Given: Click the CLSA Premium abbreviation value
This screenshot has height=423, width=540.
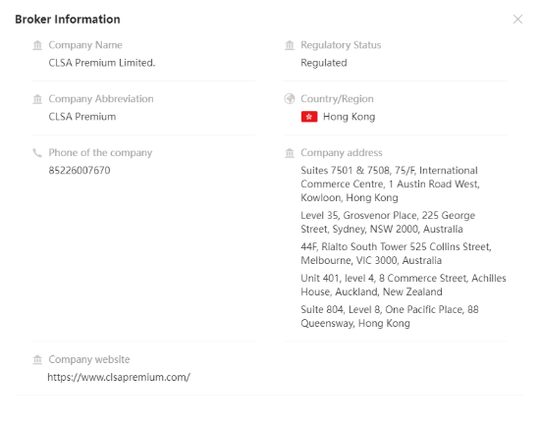Looking at the screenshot, I should pyautogui.click(x=82, y=117).
